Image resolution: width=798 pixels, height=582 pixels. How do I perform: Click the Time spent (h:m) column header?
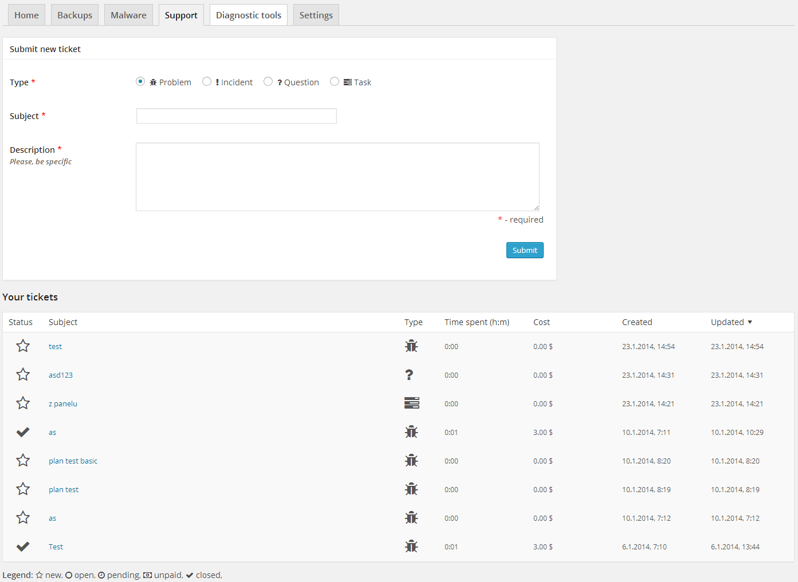click(x=477, y=322)
